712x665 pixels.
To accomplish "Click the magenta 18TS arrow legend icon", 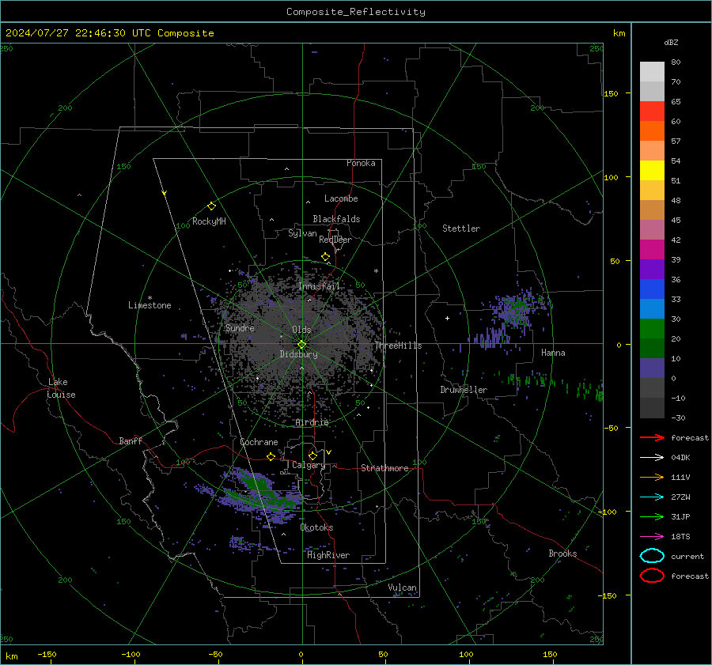I will pos(652,537).
